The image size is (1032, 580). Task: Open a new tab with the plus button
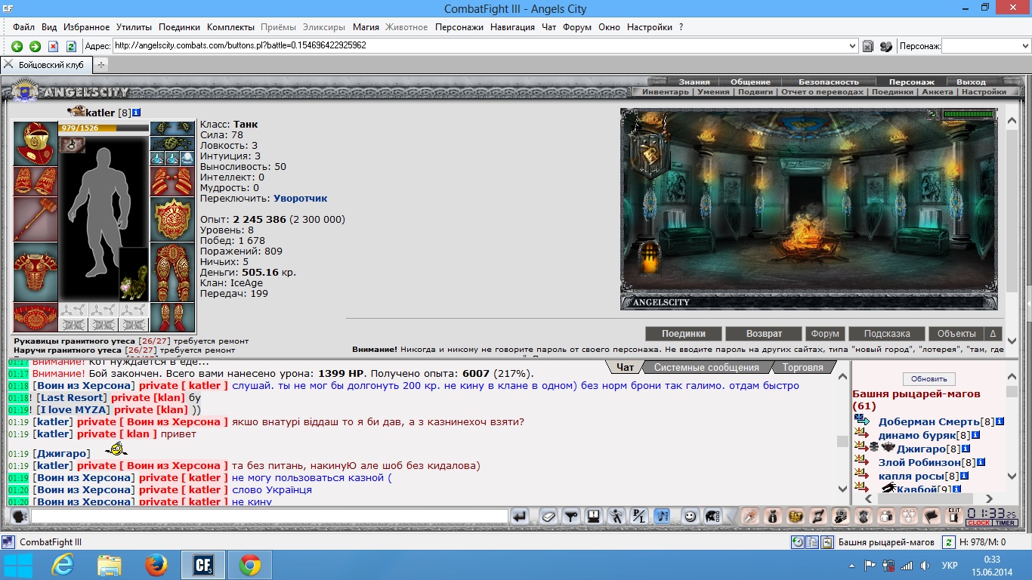[100, 65]
